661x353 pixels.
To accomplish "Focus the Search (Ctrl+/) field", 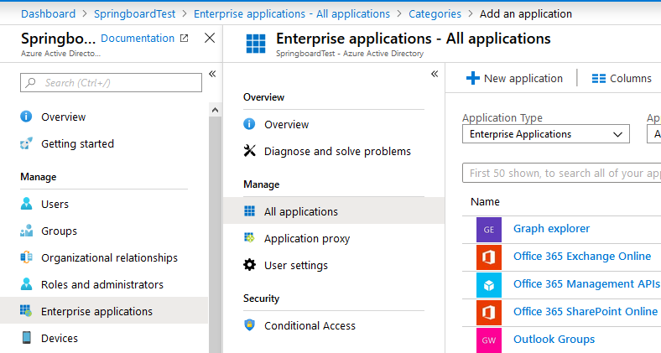I will click(x=111, y=82).
